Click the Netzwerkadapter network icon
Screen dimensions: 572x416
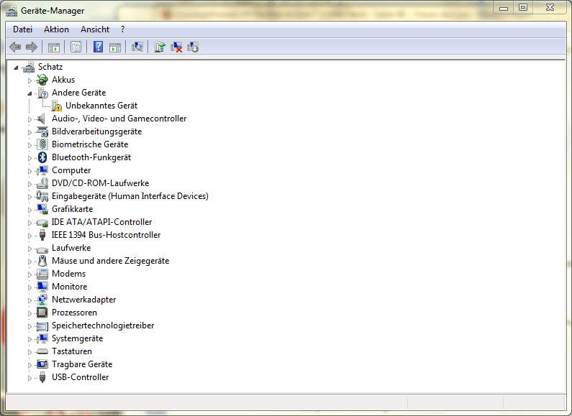42,300
